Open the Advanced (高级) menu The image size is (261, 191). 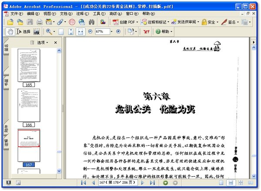pos(116,13)
